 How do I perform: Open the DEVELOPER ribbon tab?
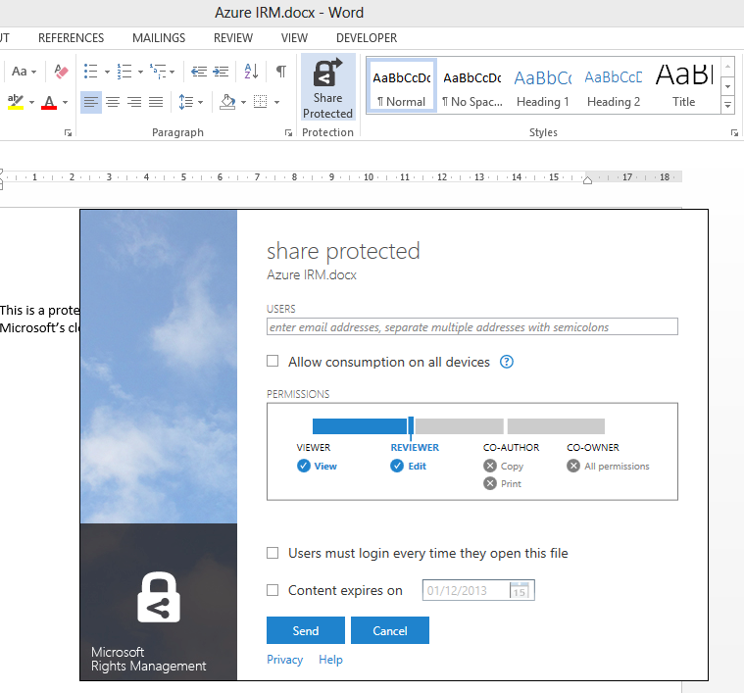(x=367, y=38)
